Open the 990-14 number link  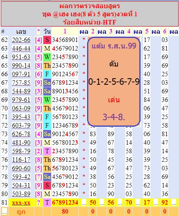click(x=21, y=66)
